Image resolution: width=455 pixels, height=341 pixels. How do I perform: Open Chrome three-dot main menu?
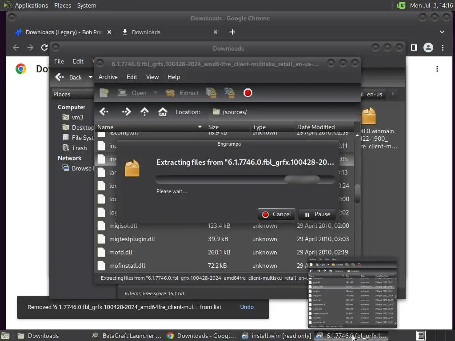[x=443, y=48]
